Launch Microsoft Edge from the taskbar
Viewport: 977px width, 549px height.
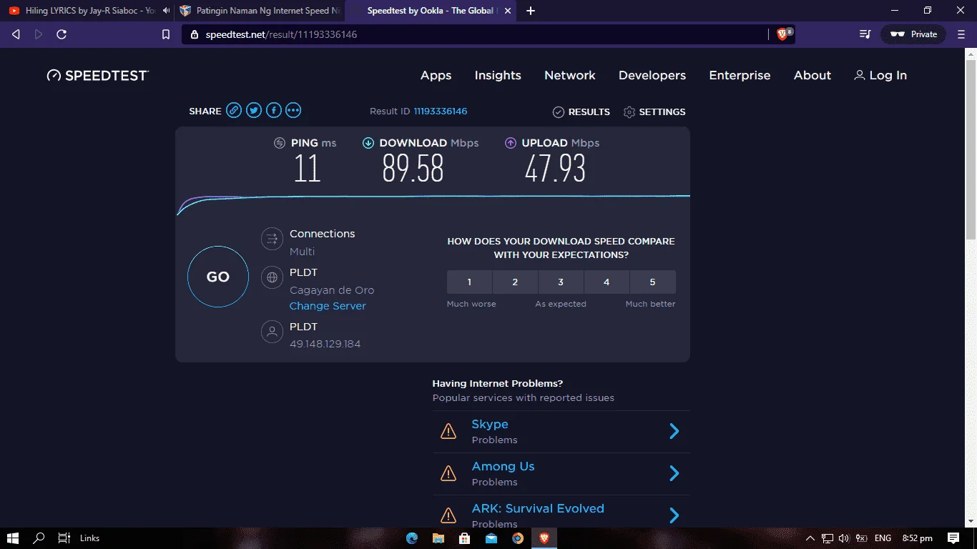(x=412, y=538)
